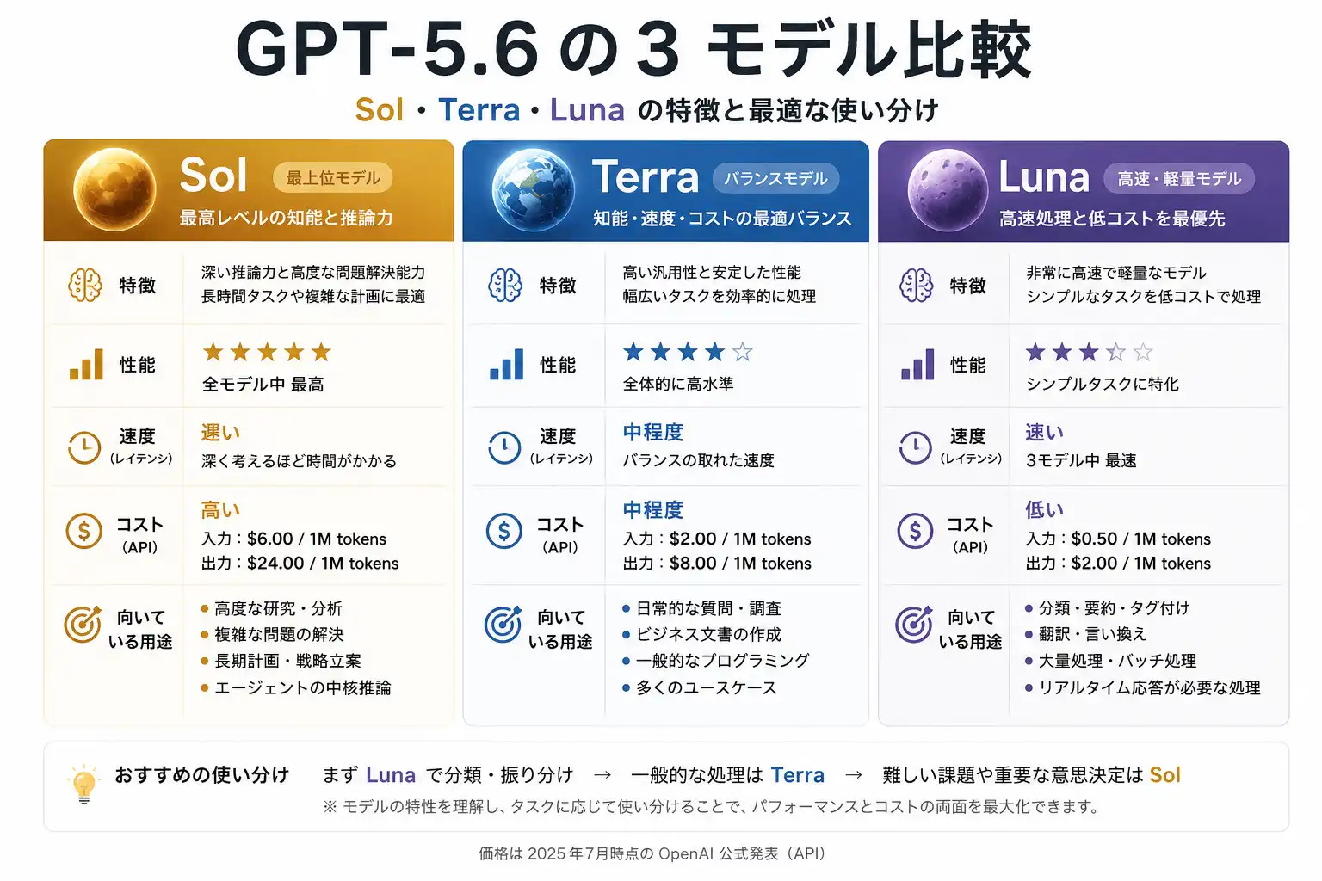Click the 全体的に高水準 text

pyautogui.click(x=678, y=384)
